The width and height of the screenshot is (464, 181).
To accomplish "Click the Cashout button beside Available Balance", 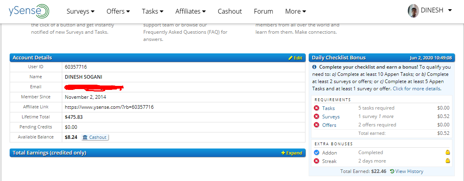I will (x=95, y=137).
